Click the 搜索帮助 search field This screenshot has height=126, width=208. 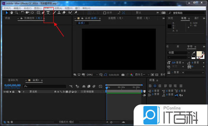click(187, 13)
